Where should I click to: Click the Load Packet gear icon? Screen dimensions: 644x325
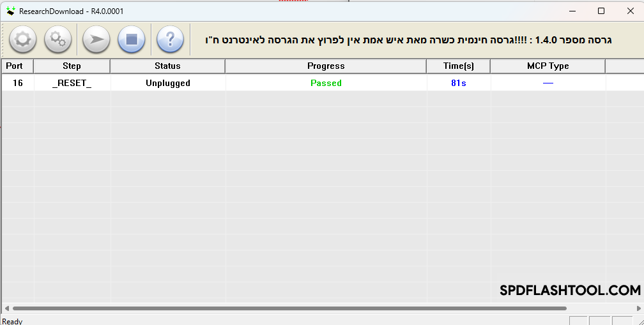click(22, 40)
